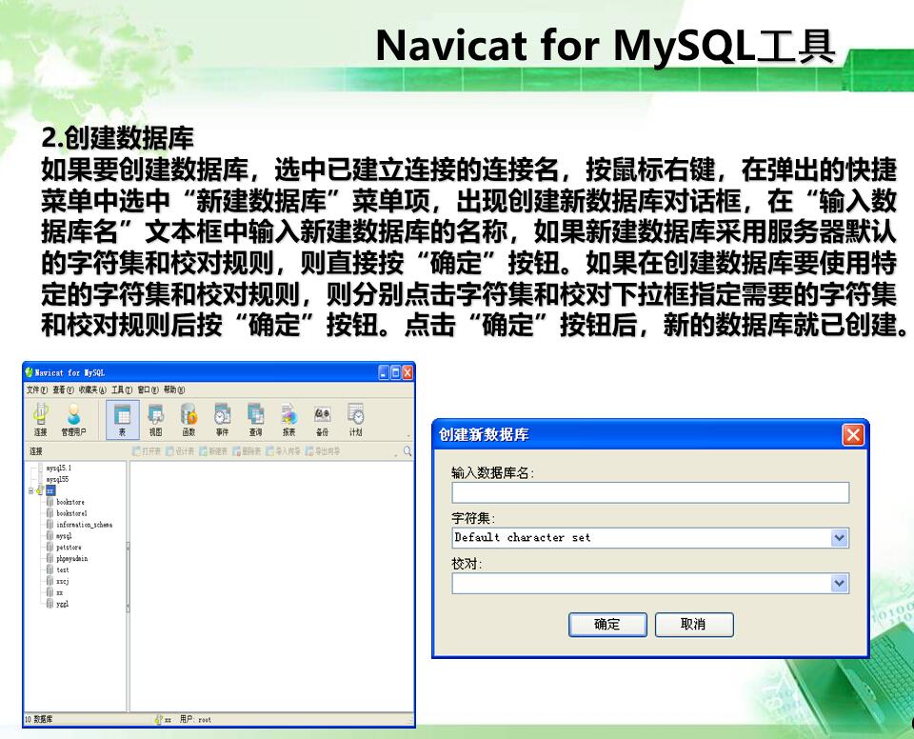The image size is (914, 739).
Task: Open the 工具 (Tools) menu
Action: (122, 389)
